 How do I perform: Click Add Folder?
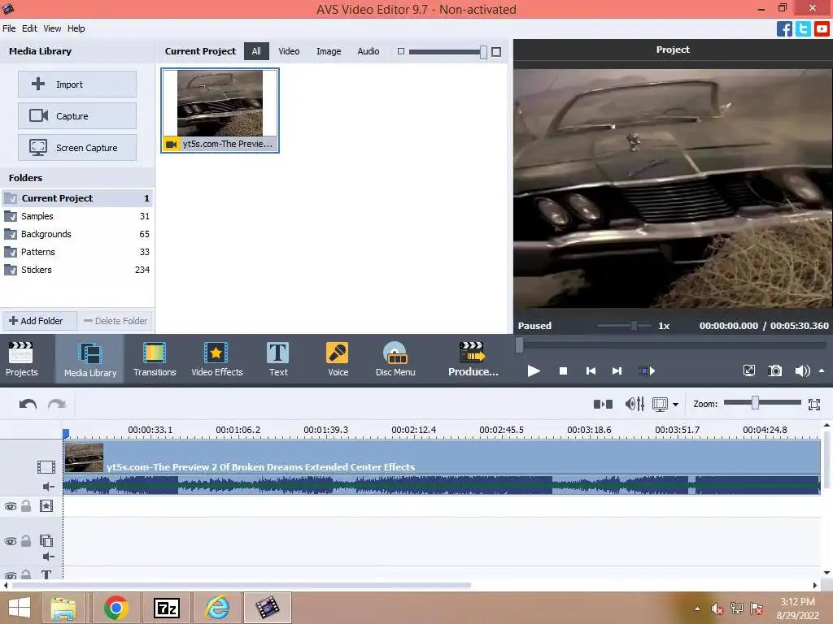(x=41, y=321)
